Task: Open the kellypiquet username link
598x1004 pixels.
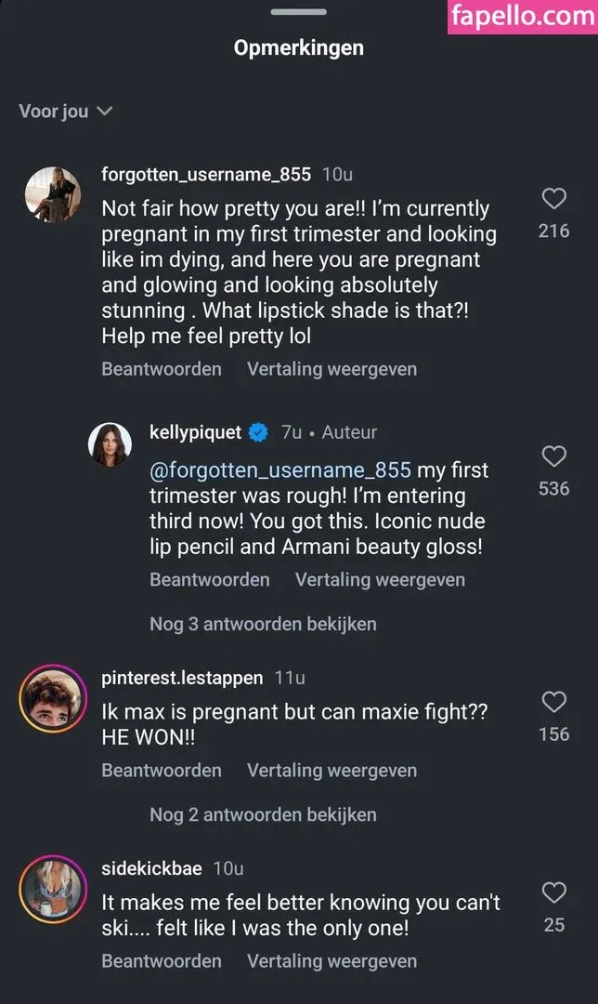Action: 195,432
